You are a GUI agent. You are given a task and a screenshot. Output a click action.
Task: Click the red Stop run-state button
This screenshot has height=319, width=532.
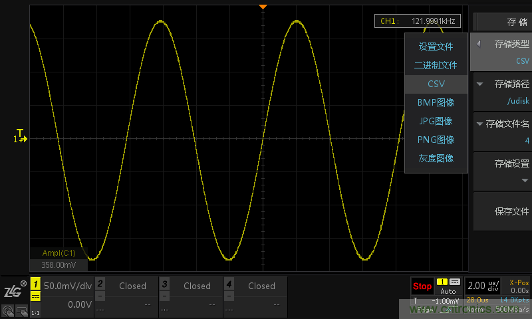[422, 286]
